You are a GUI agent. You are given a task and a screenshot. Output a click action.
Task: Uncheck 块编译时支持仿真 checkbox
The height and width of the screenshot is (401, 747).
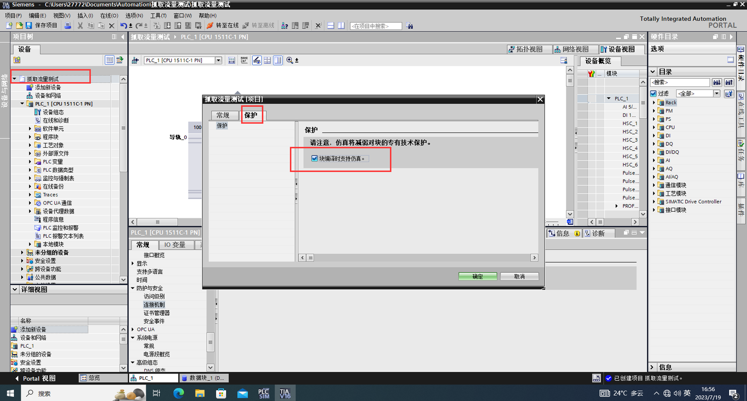pos(315,158)
